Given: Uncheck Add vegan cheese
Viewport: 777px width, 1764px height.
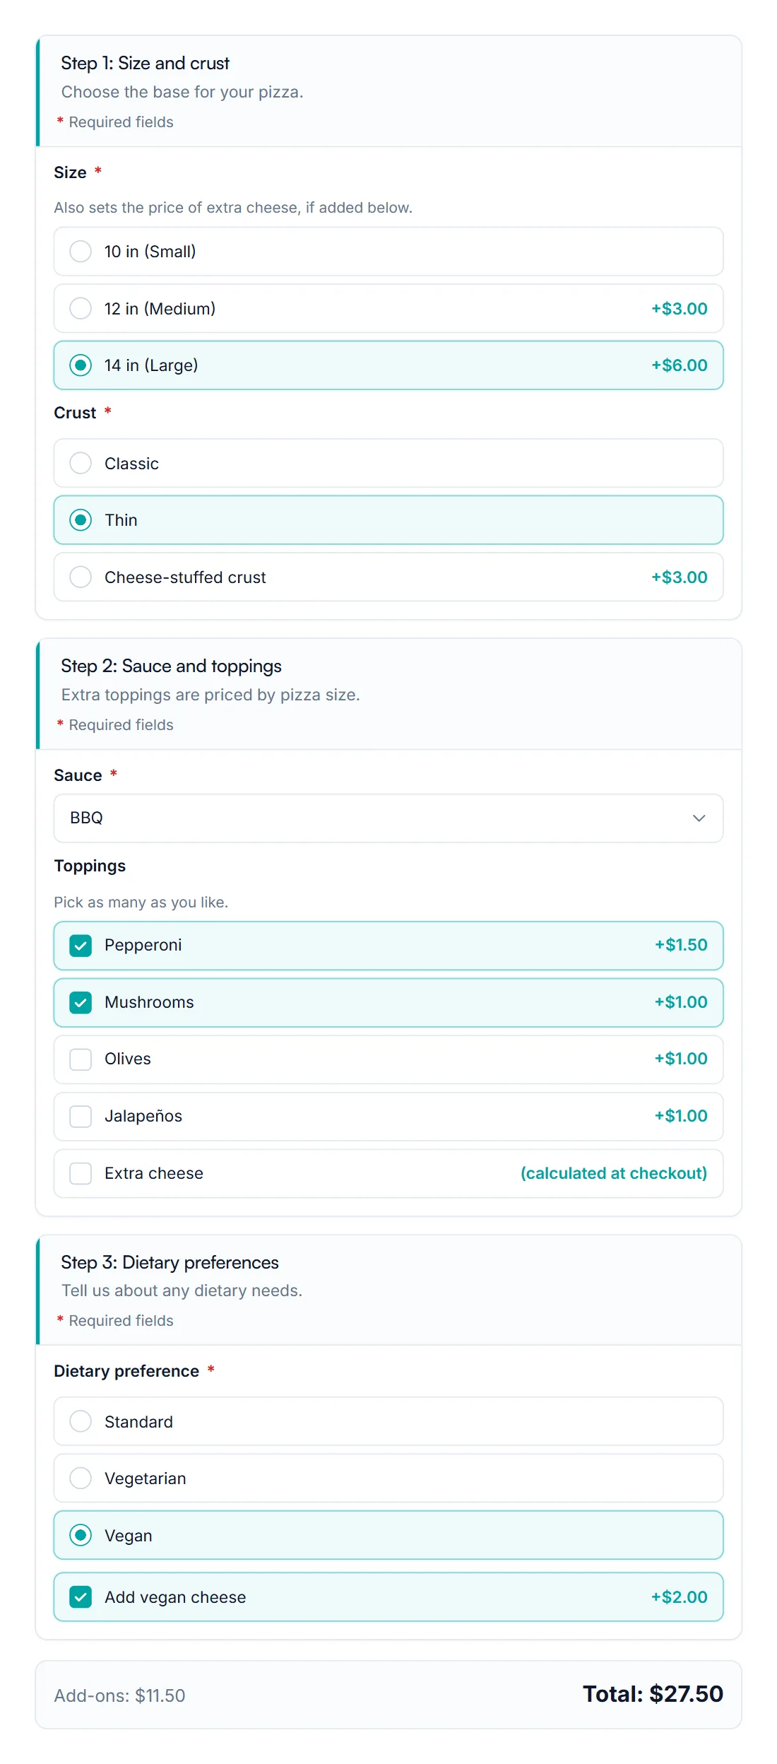Looking at the screenshot, I should pos(389,1597).
